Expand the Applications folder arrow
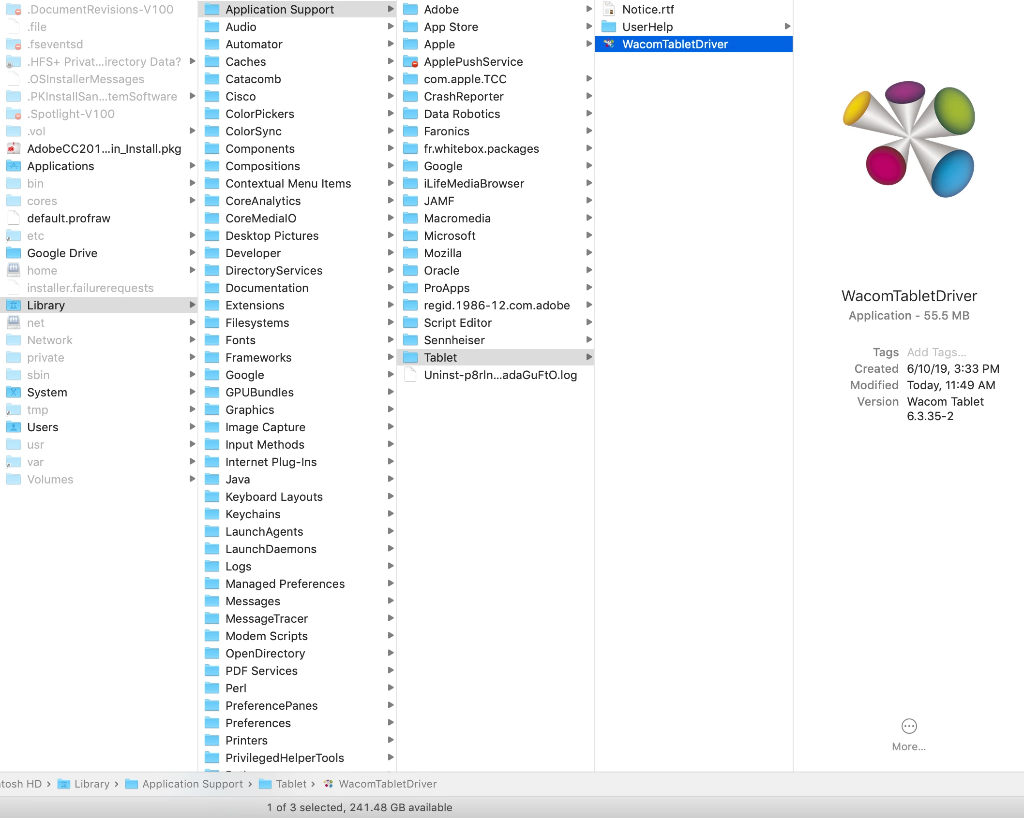Screen dimensions: 1024x818 (x=192, y=165)
